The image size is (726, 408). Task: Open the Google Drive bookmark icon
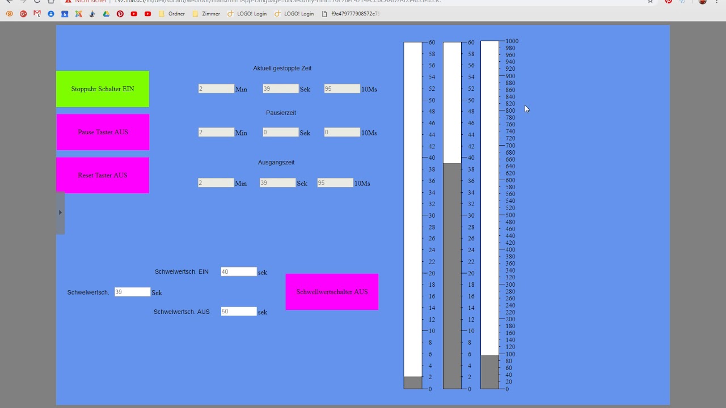click(106, 14)
